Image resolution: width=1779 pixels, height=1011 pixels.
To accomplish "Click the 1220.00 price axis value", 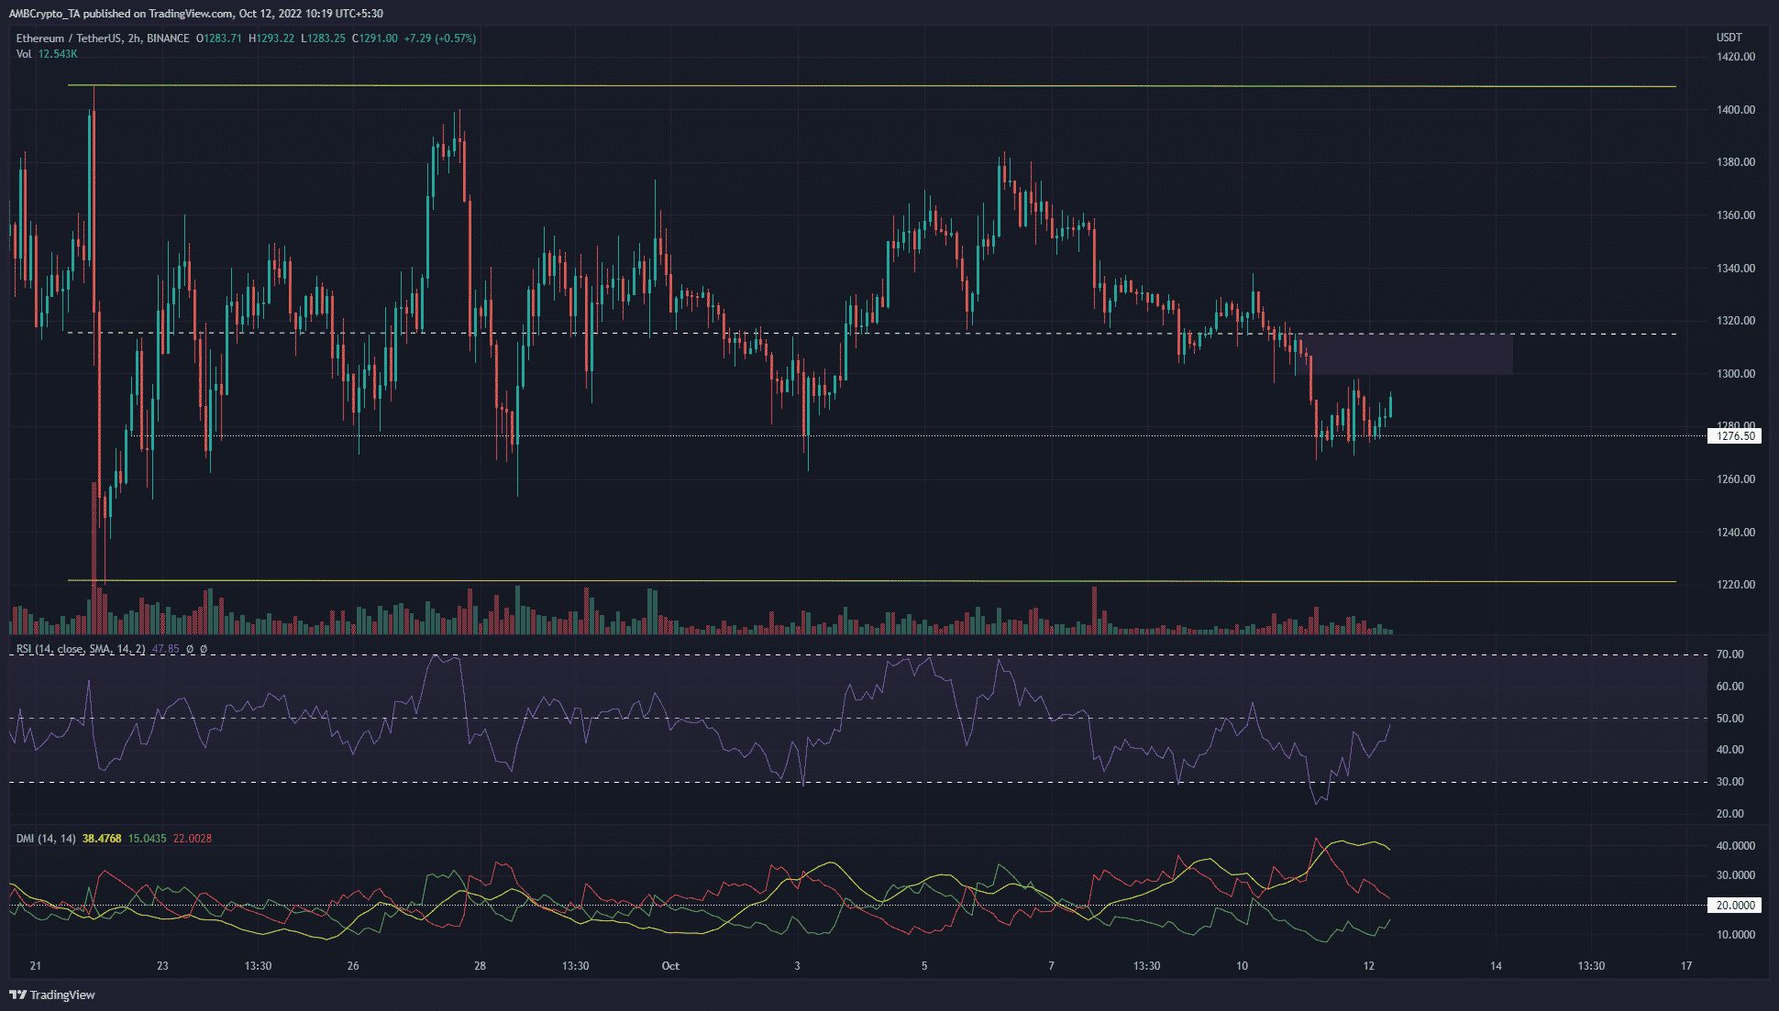I will [1735, 585].
